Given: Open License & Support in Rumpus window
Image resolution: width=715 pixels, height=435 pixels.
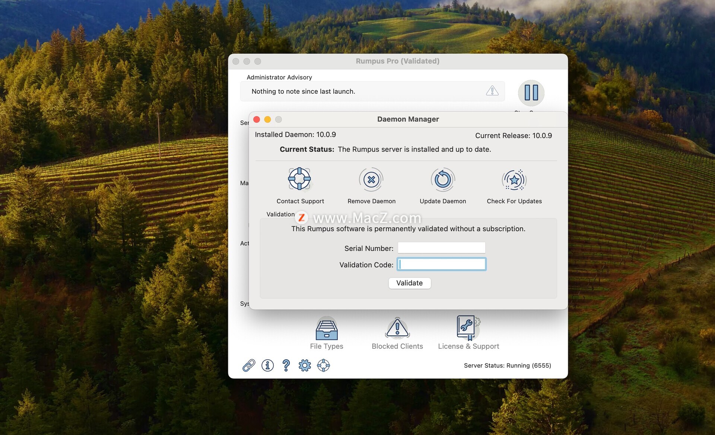Looking at the screenshot, I should pyautogui.click(x=468, y=333).
